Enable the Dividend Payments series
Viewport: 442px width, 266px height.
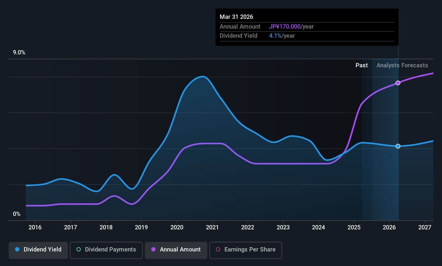pos(106,250)
